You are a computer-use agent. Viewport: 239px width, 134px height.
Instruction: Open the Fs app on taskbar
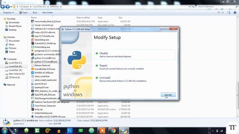point(70,131)
